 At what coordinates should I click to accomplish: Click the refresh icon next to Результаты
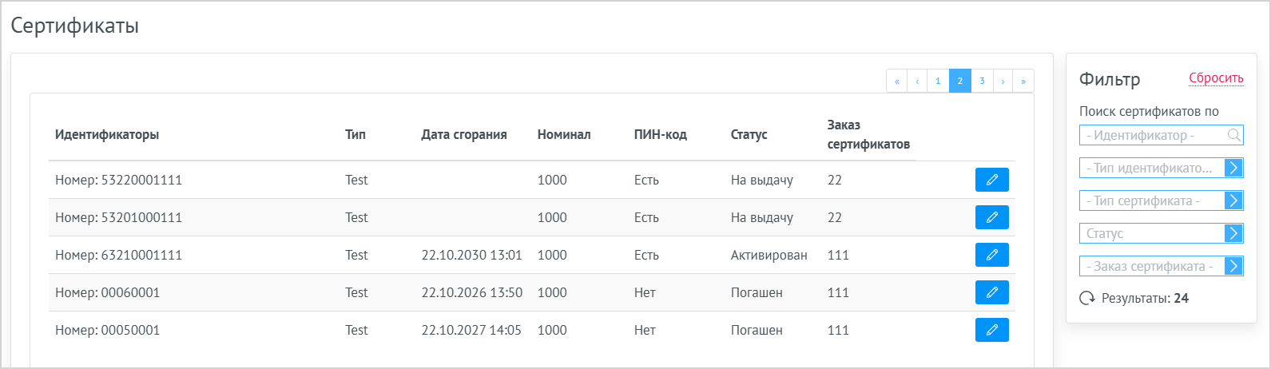(1087, 298)
